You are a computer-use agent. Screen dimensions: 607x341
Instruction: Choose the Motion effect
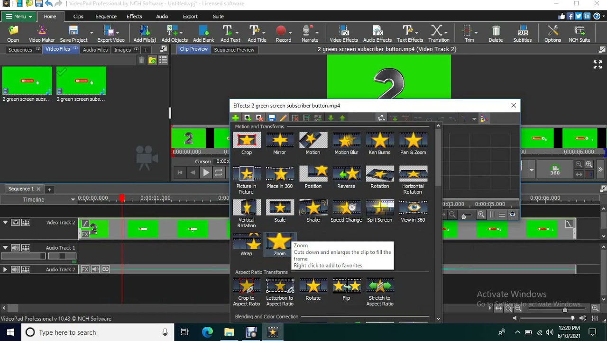point(313,144)
